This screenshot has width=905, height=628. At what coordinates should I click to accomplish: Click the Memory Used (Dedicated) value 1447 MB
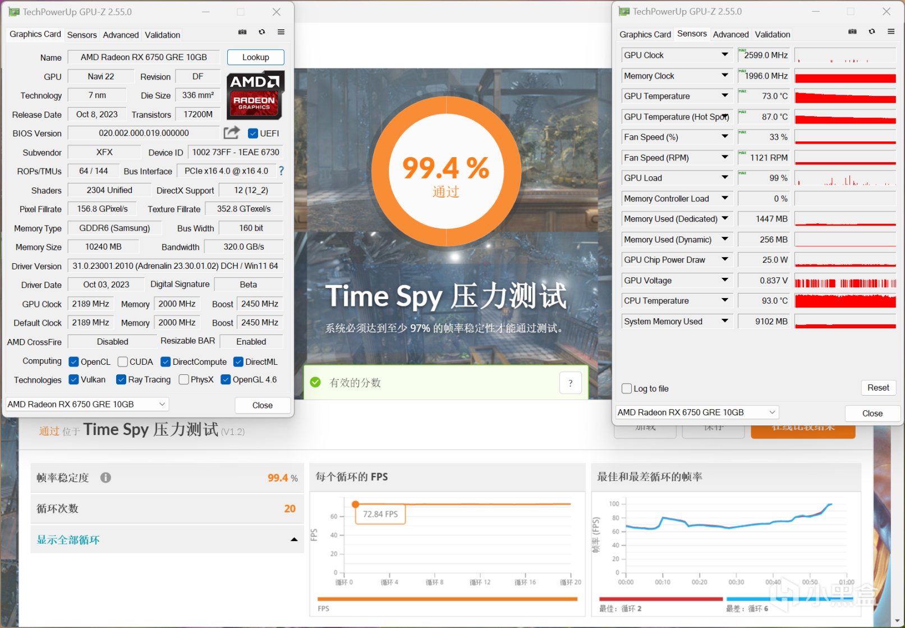764,219
